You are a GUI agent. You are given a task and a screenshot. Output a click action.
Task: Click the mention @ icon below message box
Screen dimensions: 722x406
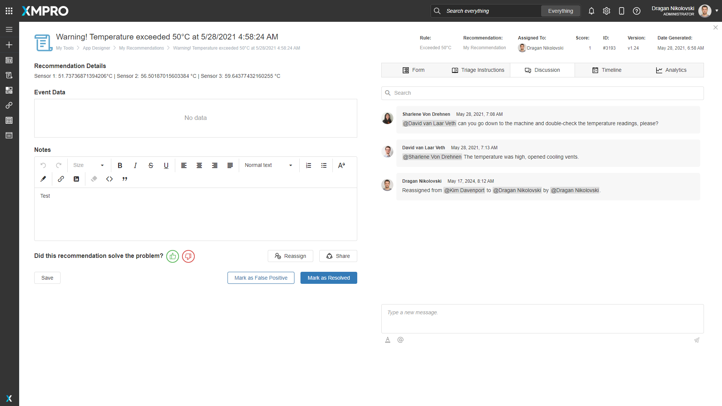(400, 340)
